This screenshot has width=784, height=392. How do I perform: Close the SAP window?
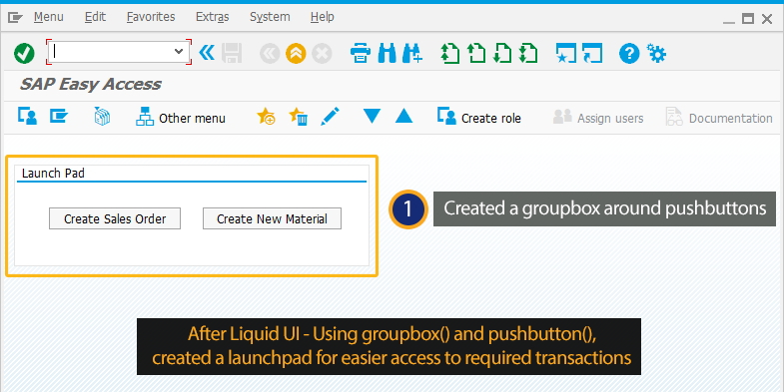(x=767, y=19)
